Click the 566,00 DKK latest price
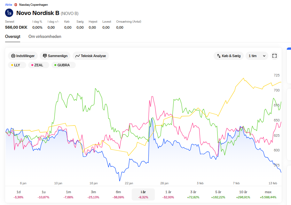Image resolution: width=291 pixels, height=205 pixels. pyautogui.click(x=16, y=27)
